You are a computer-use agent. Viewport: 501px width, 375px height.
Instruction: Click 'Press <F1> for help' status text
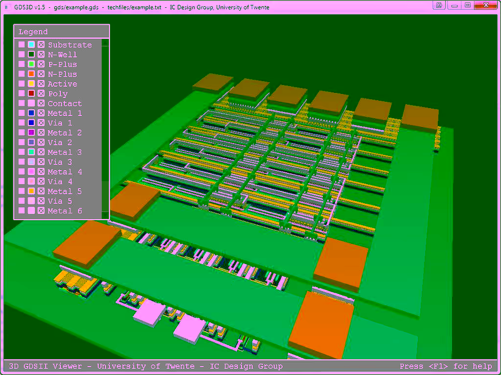(x=446, y=366)
